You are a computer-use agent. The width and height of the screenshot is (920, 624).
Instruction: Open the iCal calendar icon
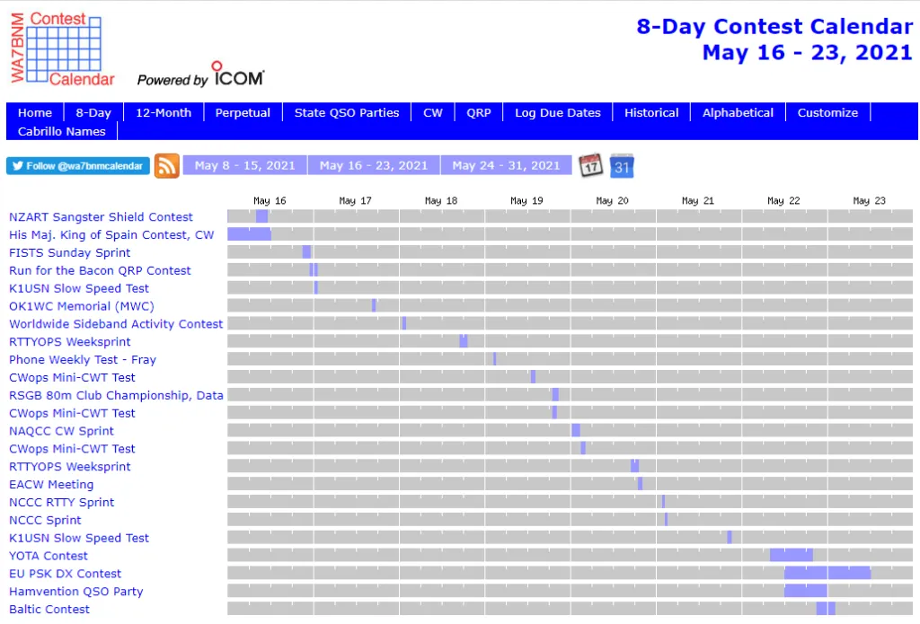pyautogui.click(x=590, y=165)
